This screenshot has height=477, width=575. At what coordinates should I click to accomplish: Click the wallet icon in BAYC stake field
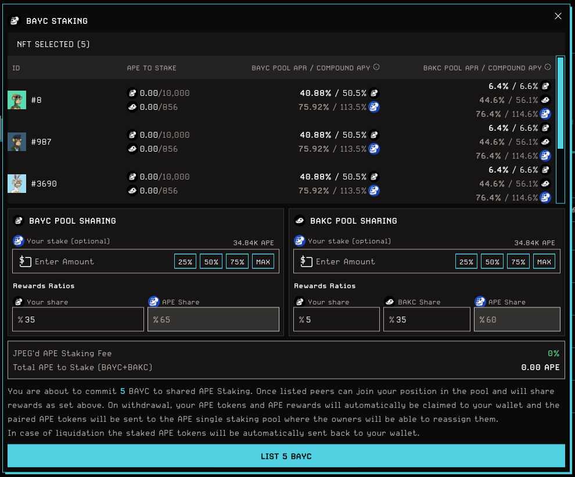click(25, 261)
